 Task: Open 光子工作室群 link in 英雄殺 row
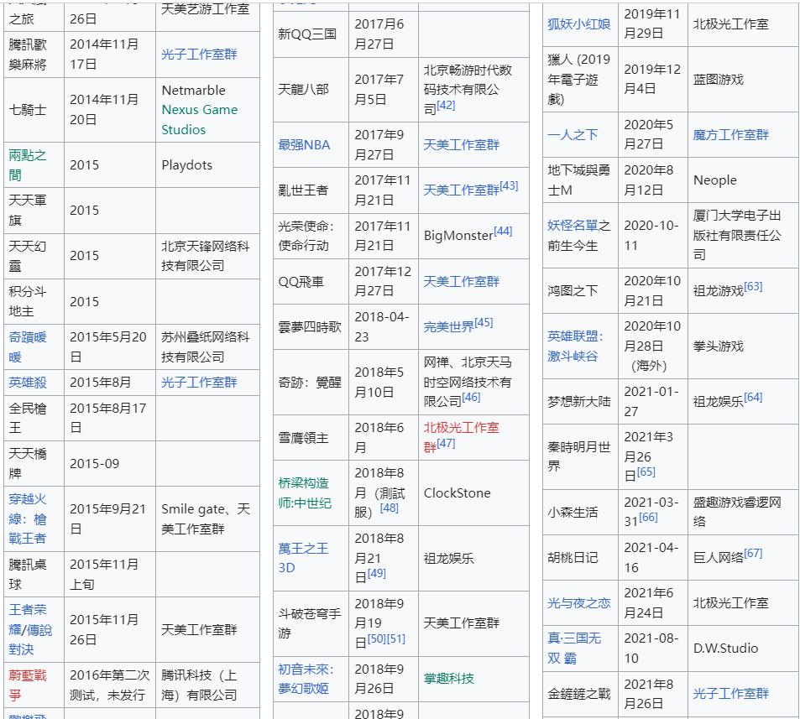point(199,382)
